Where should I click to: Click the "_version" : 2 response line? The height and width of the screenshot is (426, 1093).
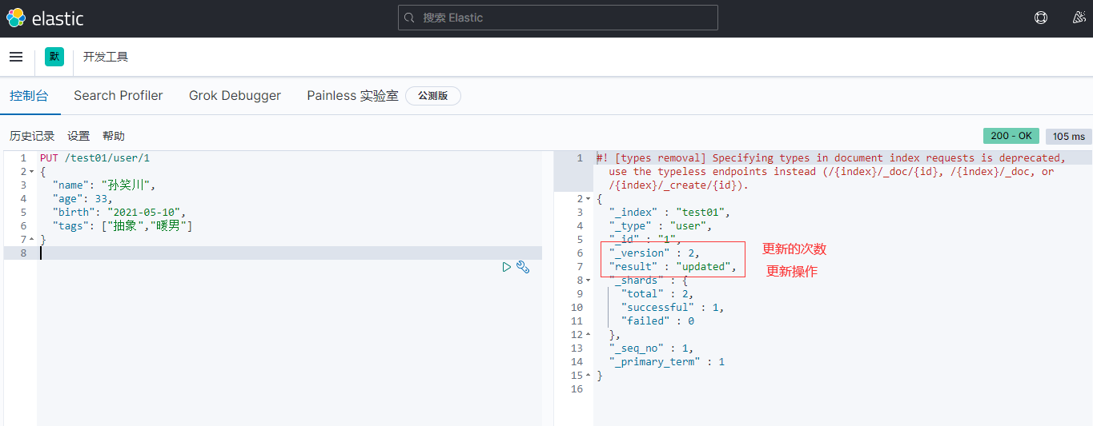point(654,253)
